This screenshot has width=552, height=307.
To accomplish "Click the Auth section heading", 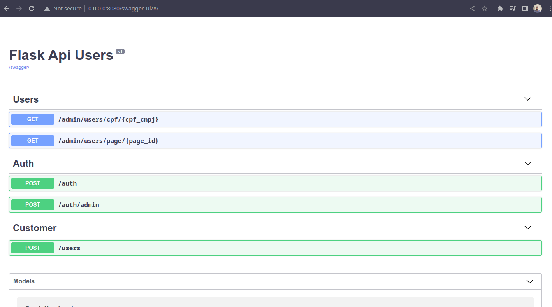I will click(23, 164).
